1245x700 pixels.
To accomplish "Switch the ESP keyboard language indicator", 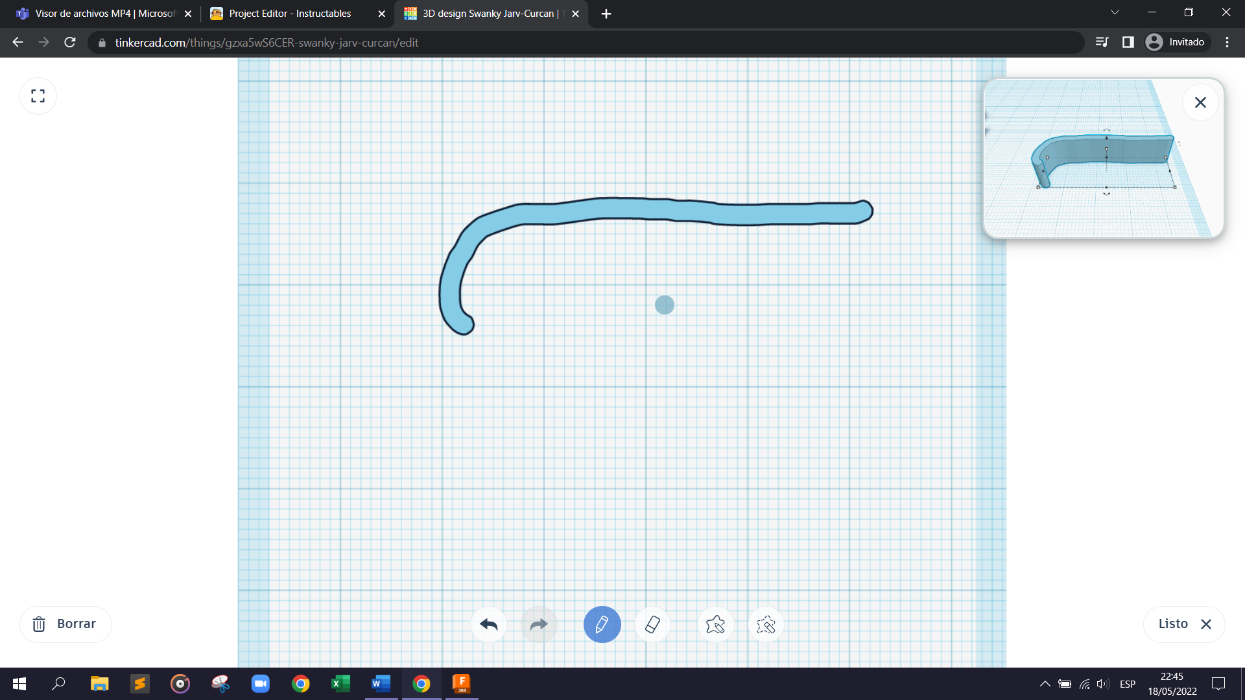I will [x=1128, y=684].
